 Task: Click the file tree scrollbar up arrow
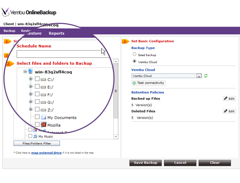pos(116,62)
